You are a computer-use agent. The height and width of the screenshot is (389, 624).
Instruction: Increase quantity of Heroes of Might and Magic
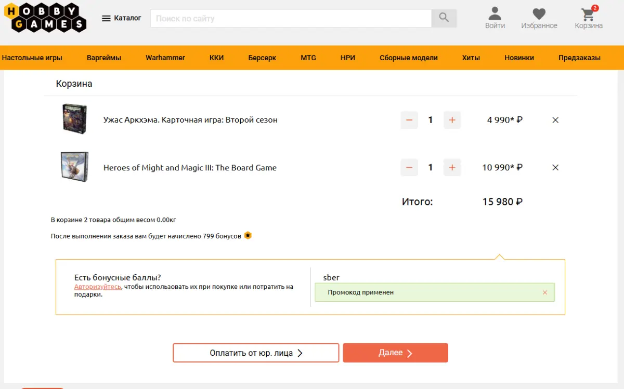click(x=452, y=167)
